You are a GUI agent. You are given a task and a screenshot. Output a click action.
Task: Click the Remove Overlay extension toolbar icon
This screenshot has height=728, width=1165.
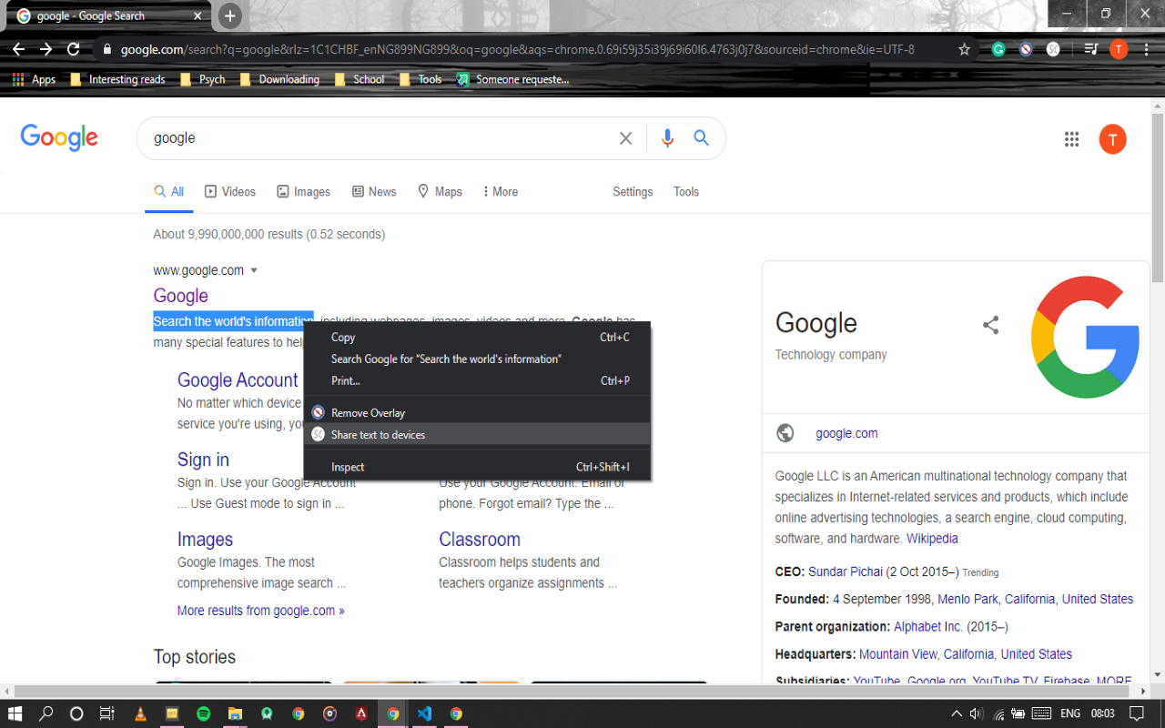1026,49
